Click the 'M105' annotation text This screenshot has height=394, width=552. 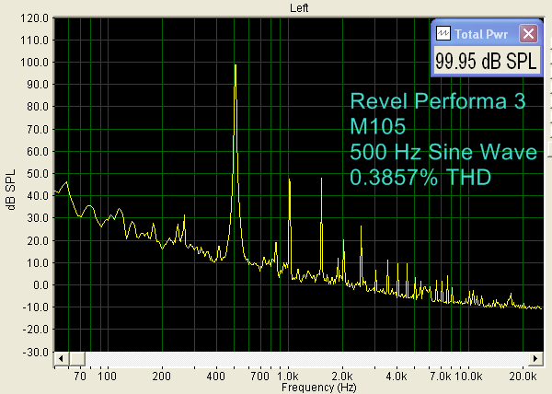click(x=378, y=126)
